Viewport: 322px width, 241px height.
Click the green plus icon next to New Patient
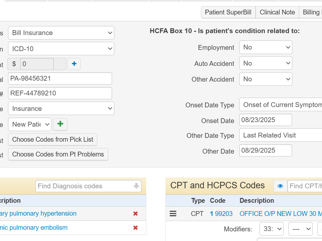(60, 124)
